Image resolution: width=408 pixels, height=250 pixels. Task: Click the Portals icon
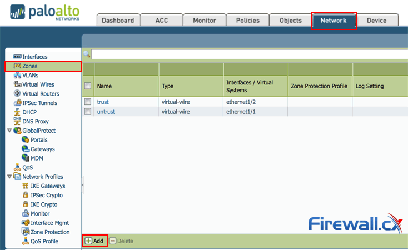point(26,139)
